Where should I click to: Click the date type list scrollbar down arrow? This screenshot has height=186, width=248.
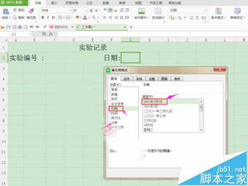pos(201,130)
